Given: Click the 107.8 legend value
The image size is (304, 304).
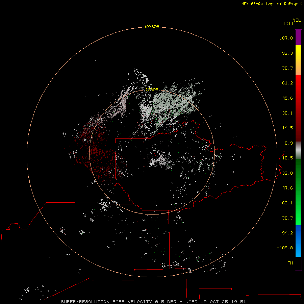Looking at the screenshot, I should pos(286,38).
